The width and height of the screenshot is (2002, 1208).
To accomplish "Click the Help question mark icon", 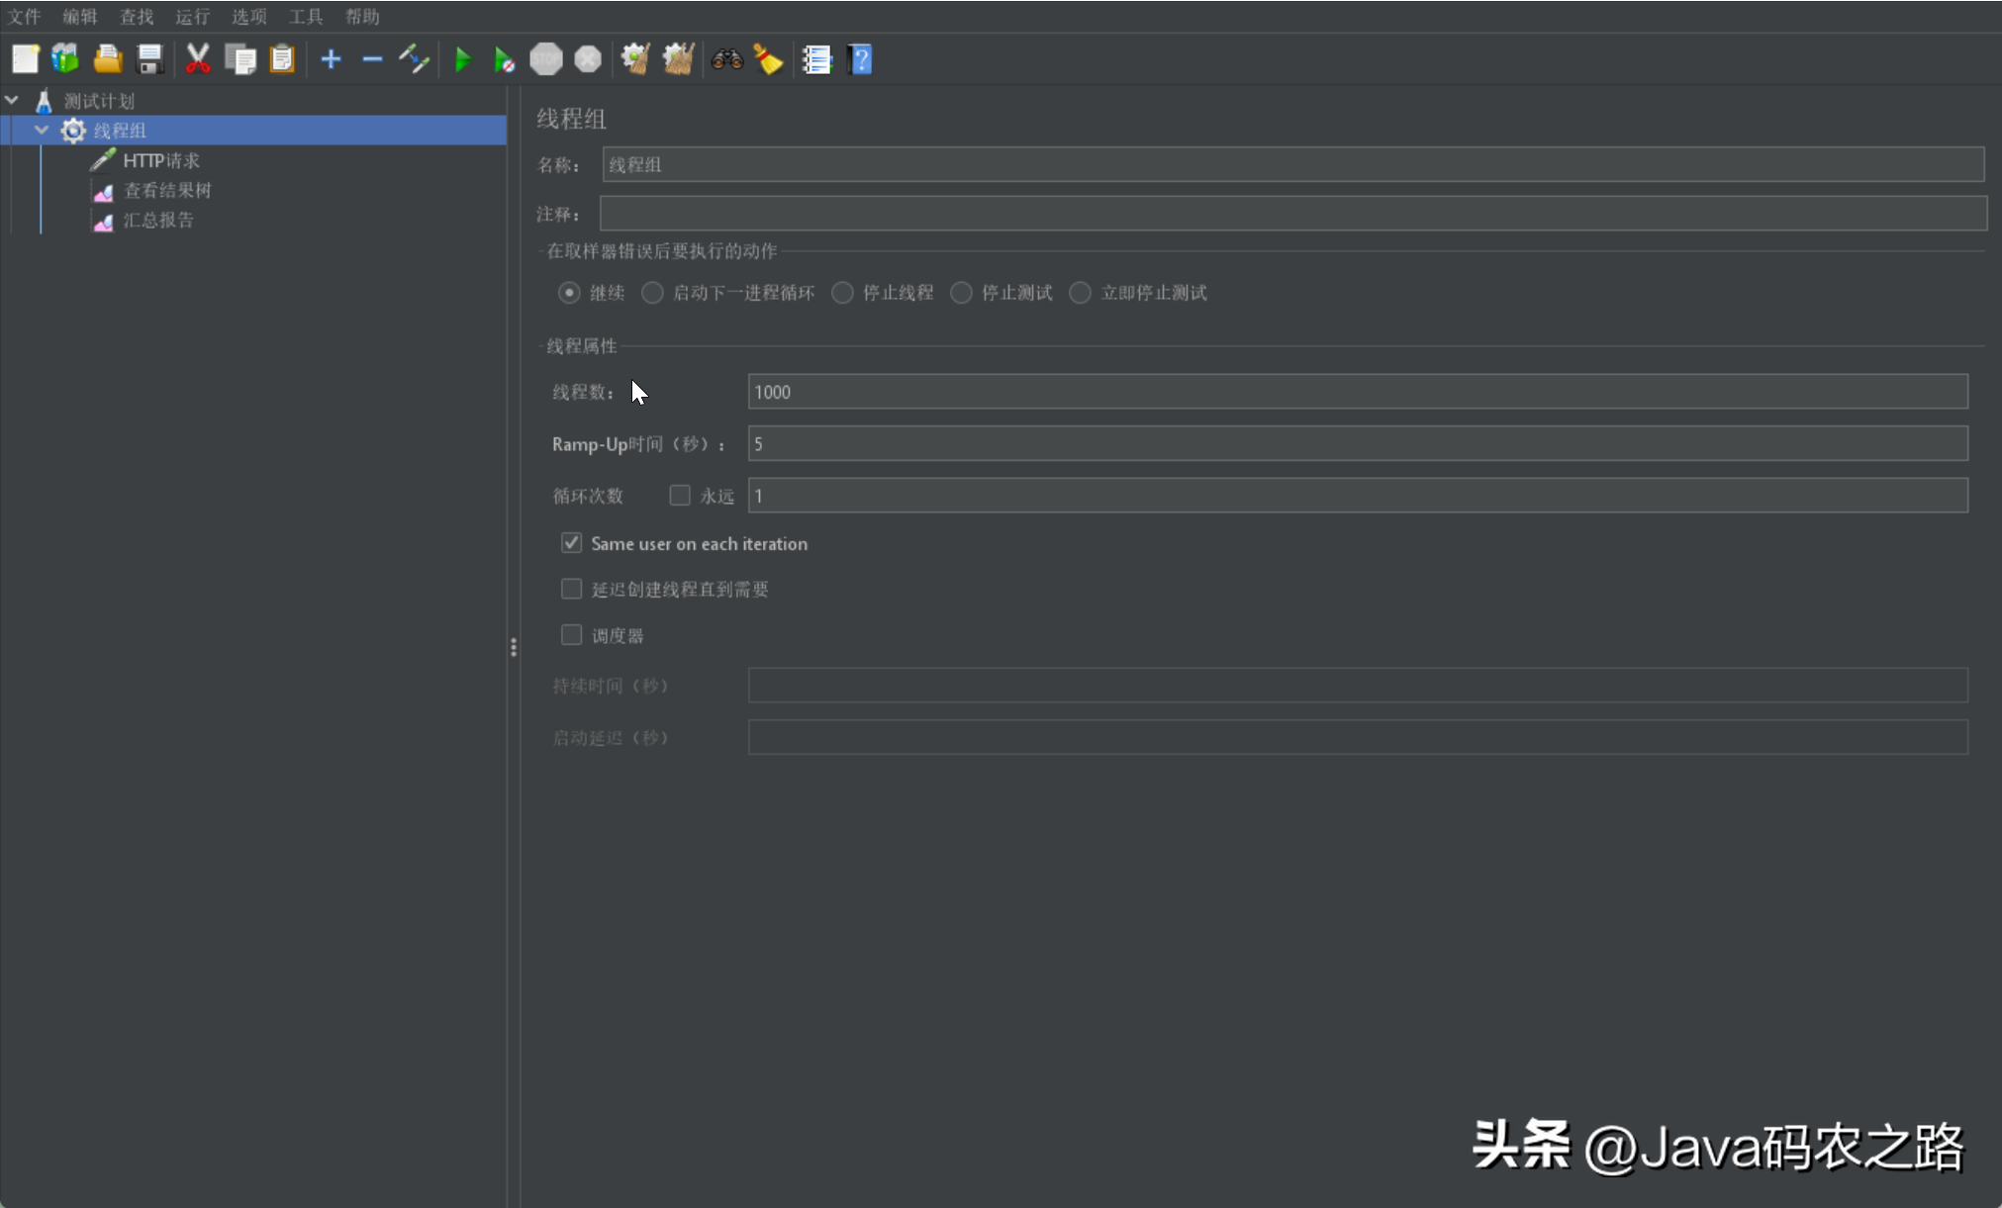I will (x=860, y=59).
